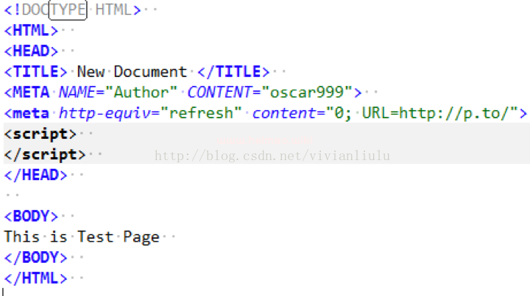Click the opening script tag
The image size is (530, 296).
pos(40,134)
